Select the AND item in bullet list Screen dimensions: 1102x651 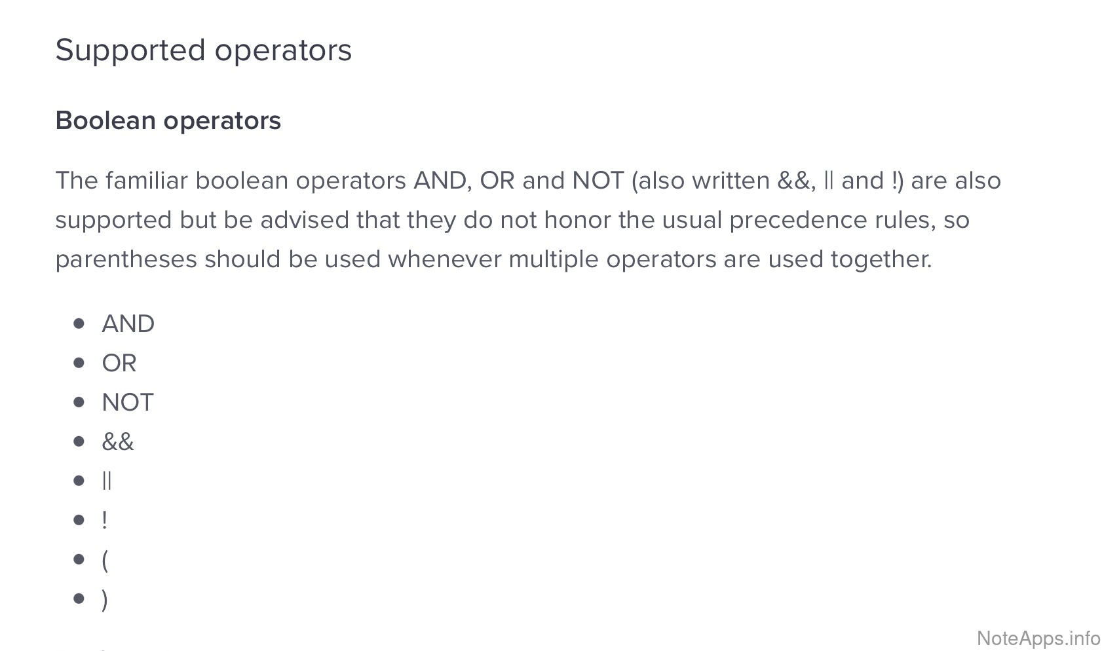coord(128,324)
